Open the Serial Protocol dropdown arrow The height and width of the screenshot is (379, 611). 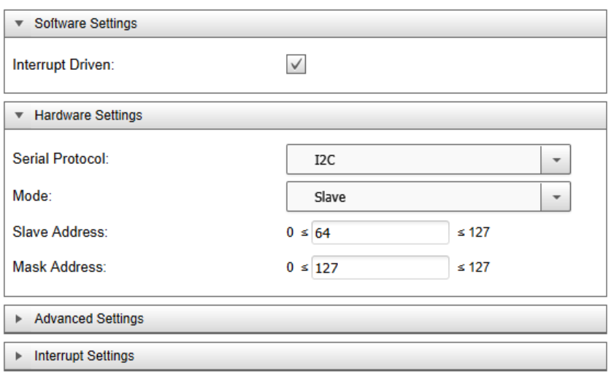[556, 160]
